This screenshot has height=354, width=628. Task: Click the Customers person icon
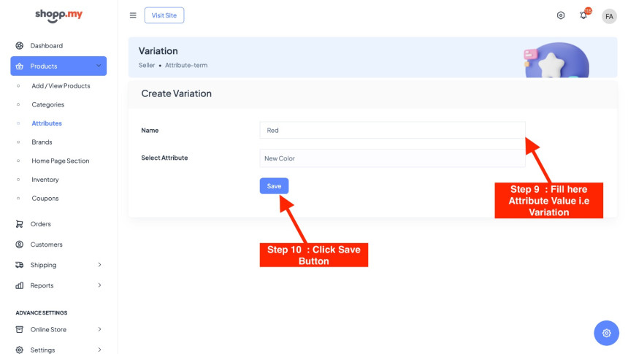pos(20,245)
